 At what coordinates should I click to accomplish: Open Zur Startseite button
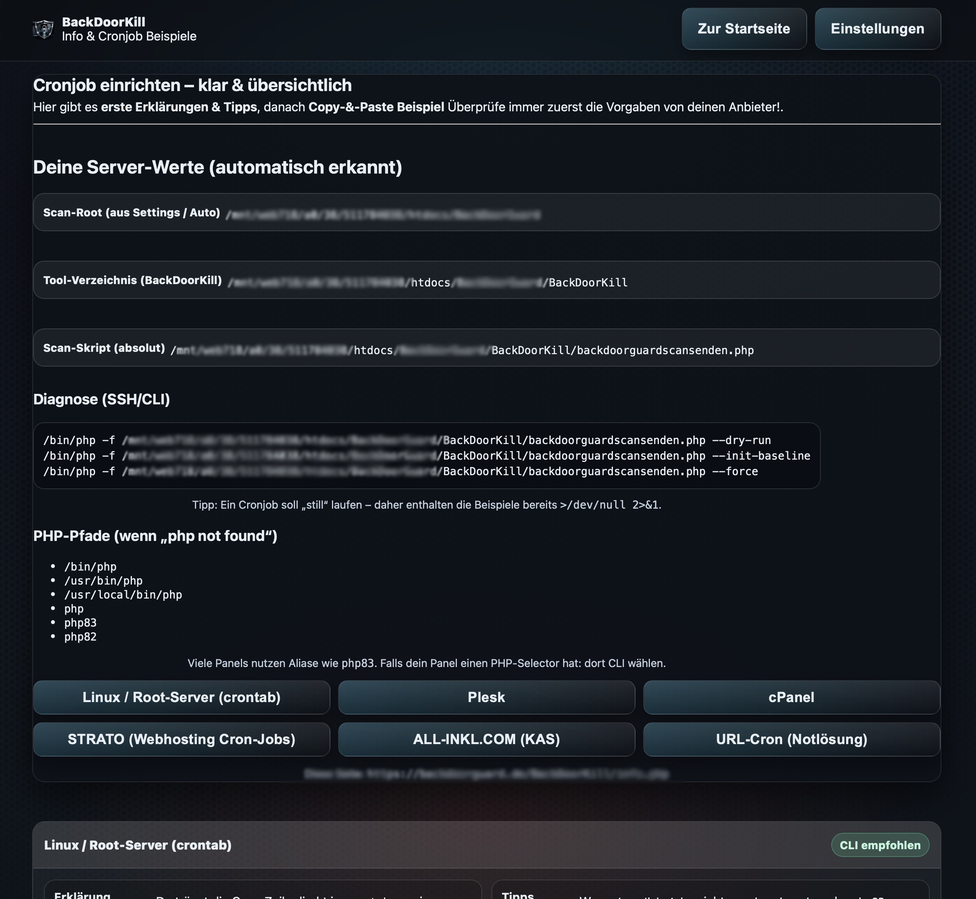click(x=743, y=29)
